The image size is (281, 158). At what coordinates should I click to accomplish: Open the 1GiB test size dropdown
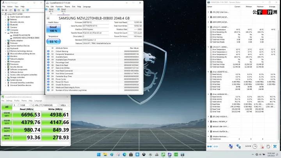[25, 105]
